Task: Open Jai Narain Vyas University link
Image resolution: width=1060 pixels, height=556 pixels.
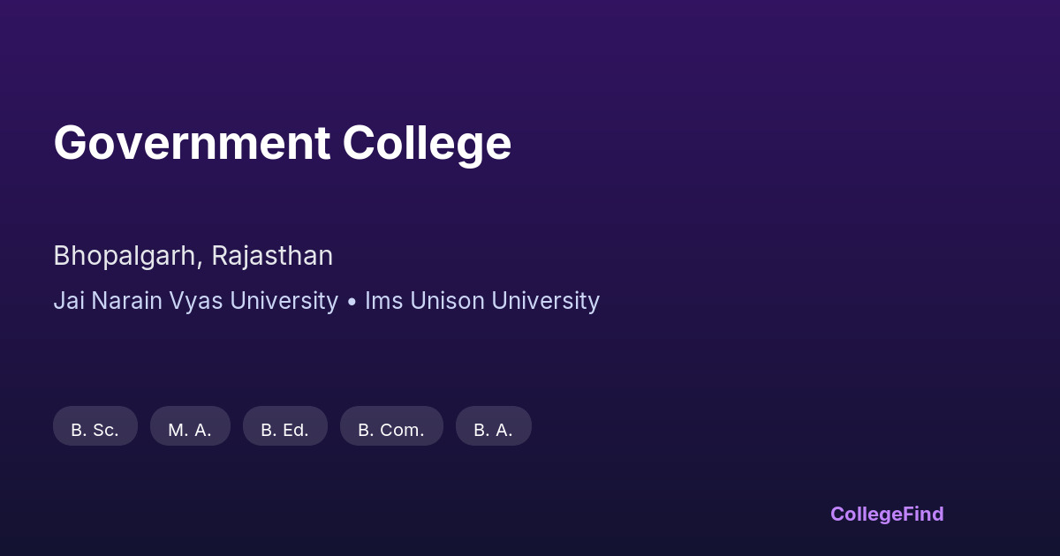Action: (x=195, y=301)
